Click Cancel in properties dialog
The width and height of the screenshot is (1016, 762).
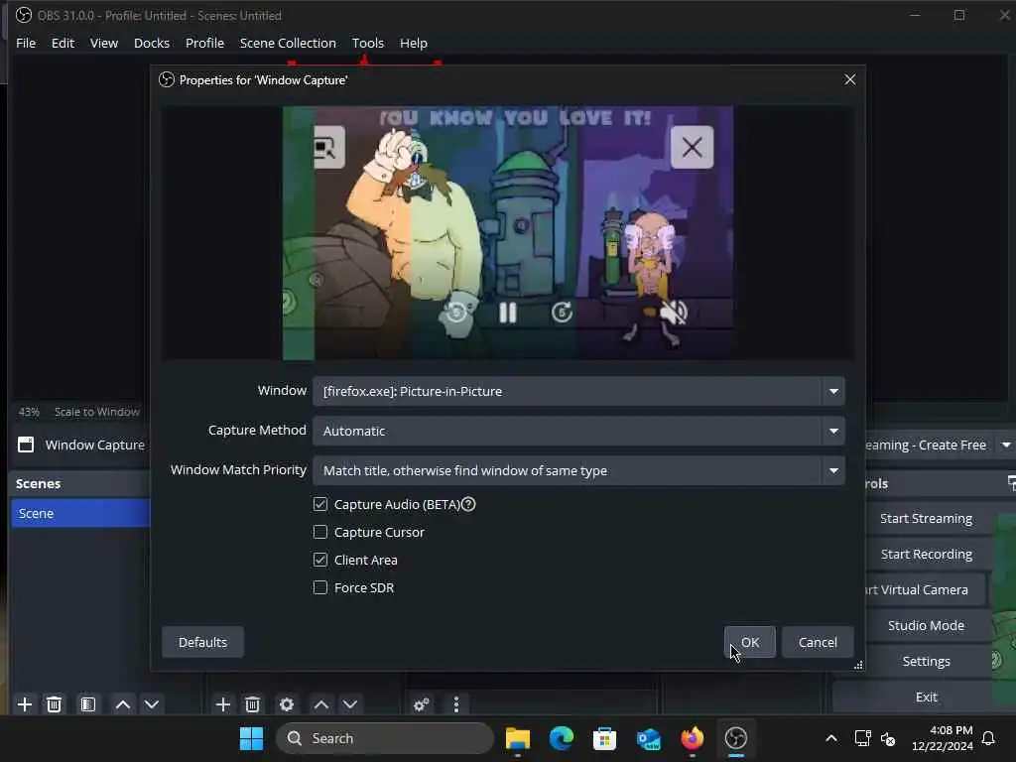tap(818, 642)
